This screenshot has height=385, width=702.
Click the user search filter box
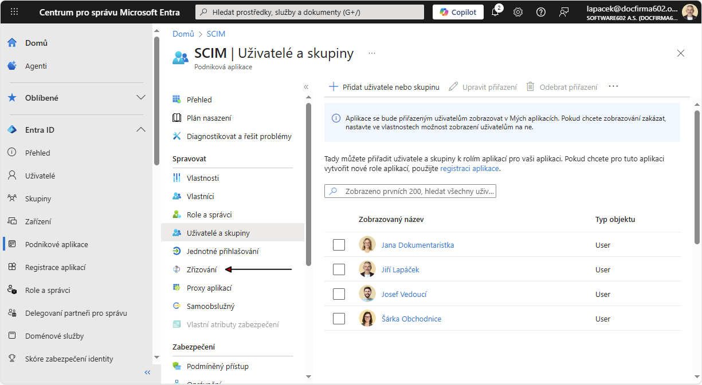[x=410, y=192]
